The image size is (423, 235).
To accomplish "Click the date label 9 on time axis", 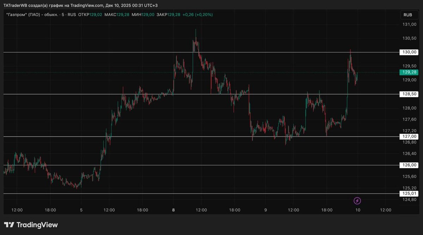I will (x=266, y=210).
